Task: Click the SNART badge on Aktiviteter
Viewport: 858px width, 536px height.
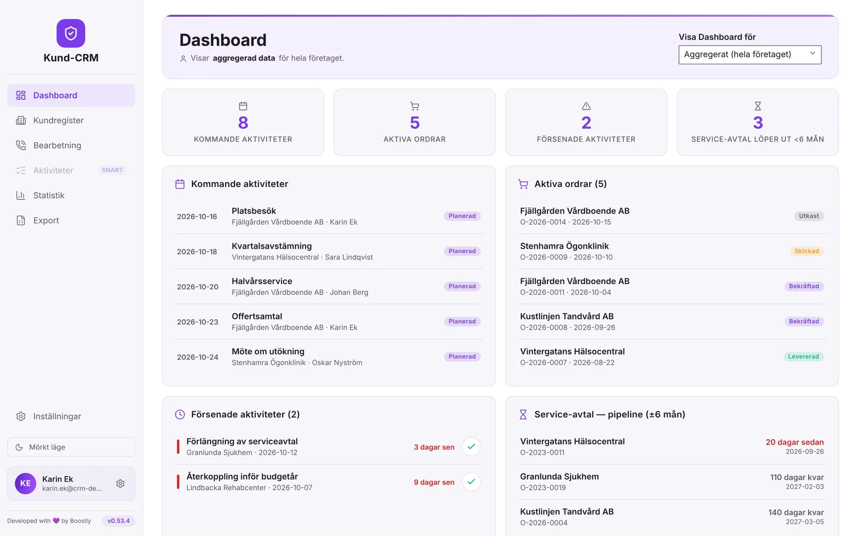Action: click(x=112, y=170)
